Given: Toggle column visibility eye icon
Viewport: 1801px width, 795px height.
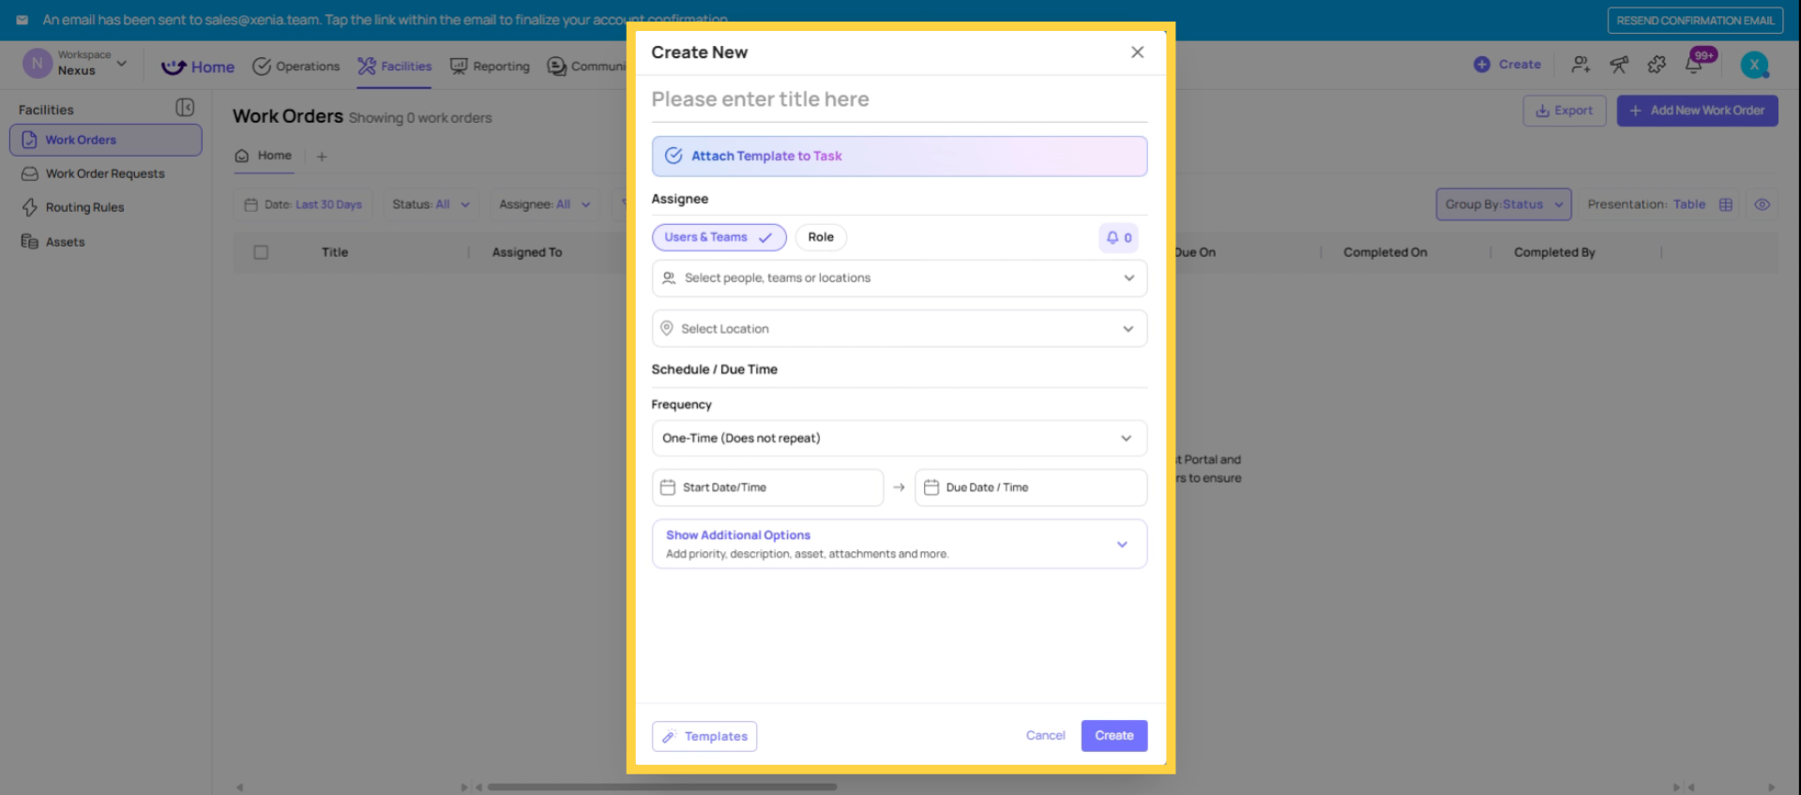Looking at the screenshot, I should click(x=1763, y=204).
